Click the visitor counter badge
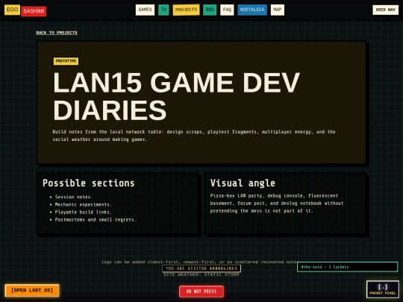Image resolution: width=403 pixels, height=302 pixels. tap(201, 268)
